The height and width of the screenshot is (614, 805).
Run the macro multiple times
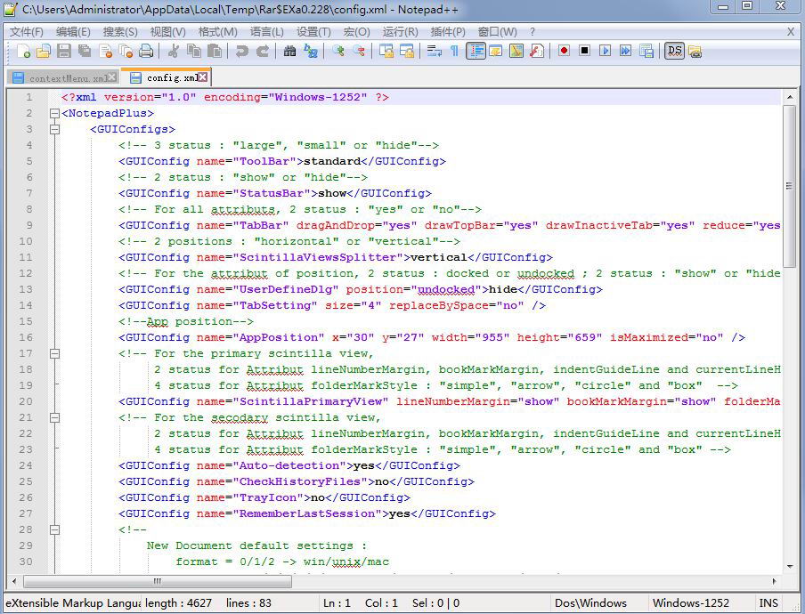(626, 51)
